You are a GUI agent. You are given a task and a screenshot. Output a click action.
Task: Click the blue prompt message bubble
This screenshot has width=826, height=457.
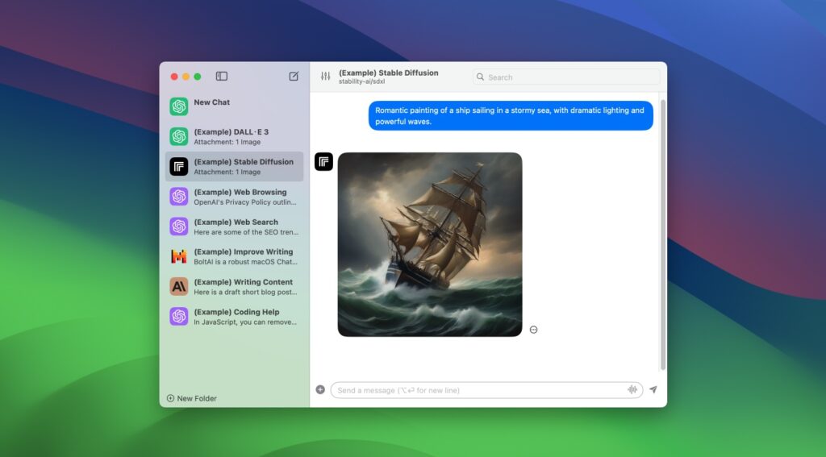click(511, 116)
